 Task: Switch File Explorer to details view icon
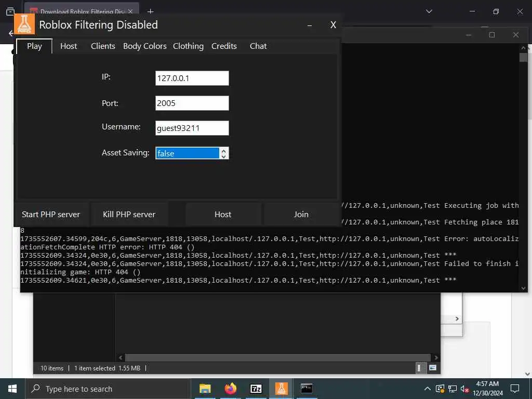pos(420,368)
